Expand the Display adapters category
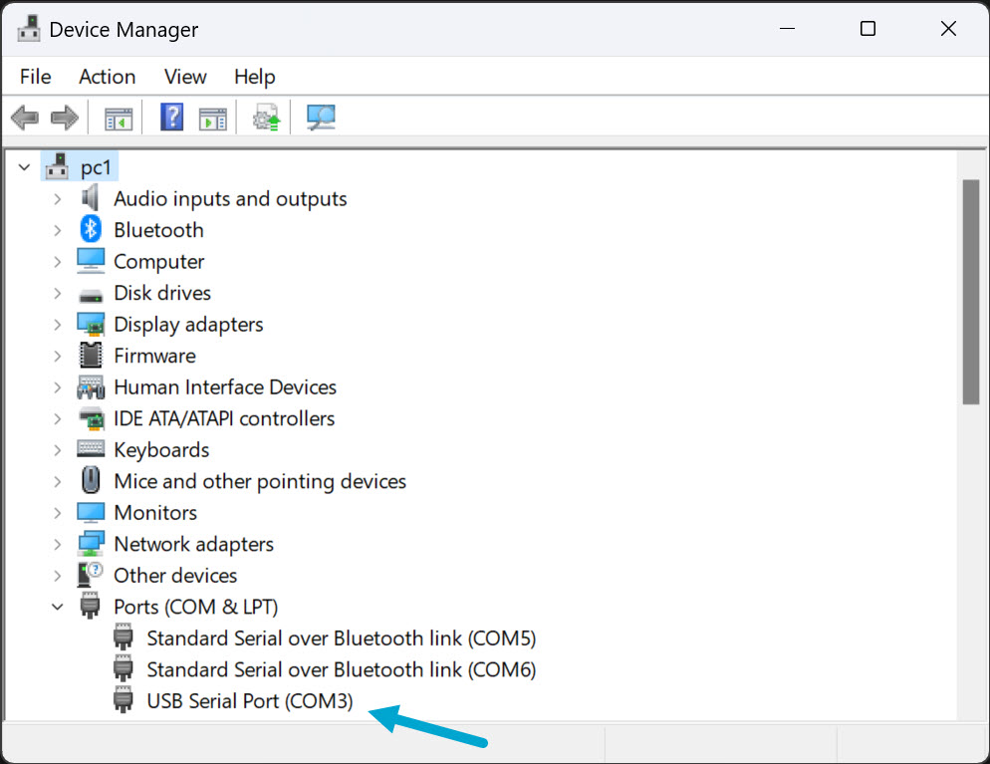This screenshot has height=764, width=990. [x=57, y=324]
